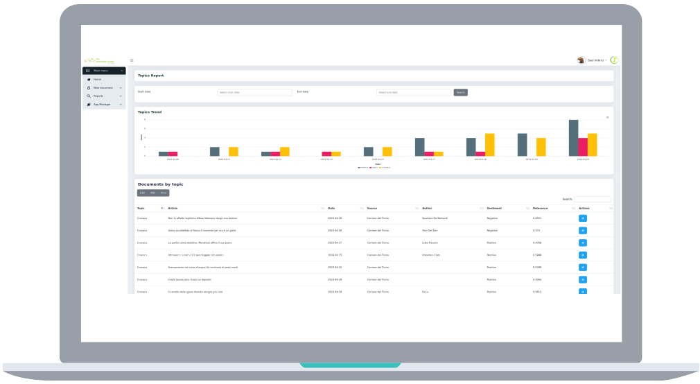
Task: Expand the New document submenu chevron
Action: [121, 88]
